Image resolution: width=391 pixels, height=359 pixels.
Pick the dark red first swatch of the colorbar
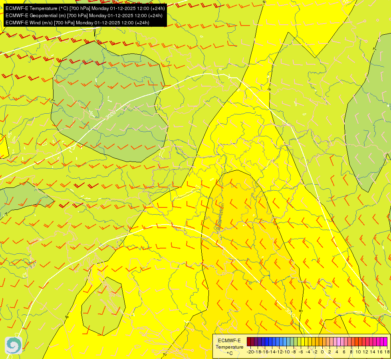[x=248, y=341]
